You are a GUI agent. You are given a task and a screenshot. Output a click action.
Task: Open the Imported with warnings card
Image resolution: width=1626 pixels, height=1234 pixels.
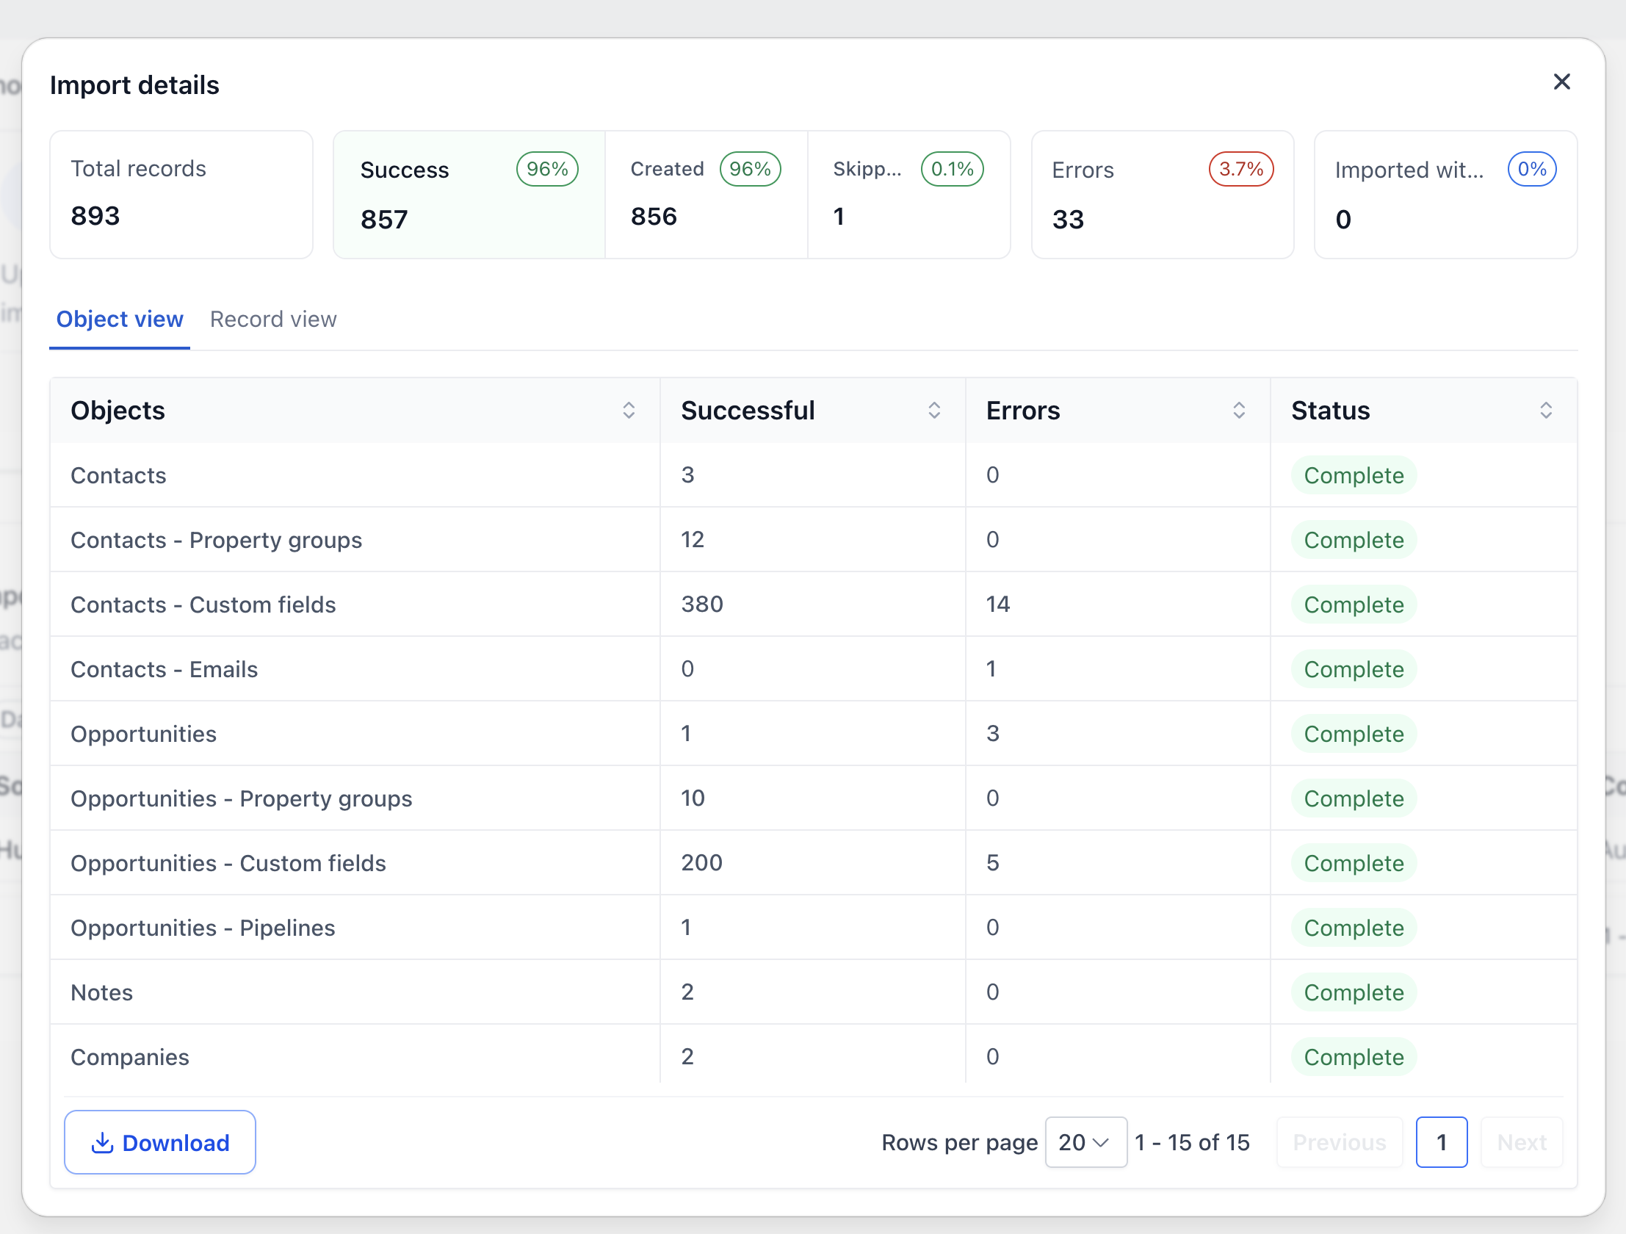[1445, 195]
